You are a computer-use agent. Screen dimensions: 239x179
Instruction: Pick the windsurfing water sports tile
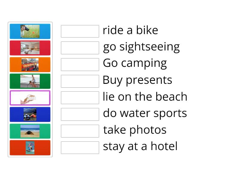[x=30, y=148]
